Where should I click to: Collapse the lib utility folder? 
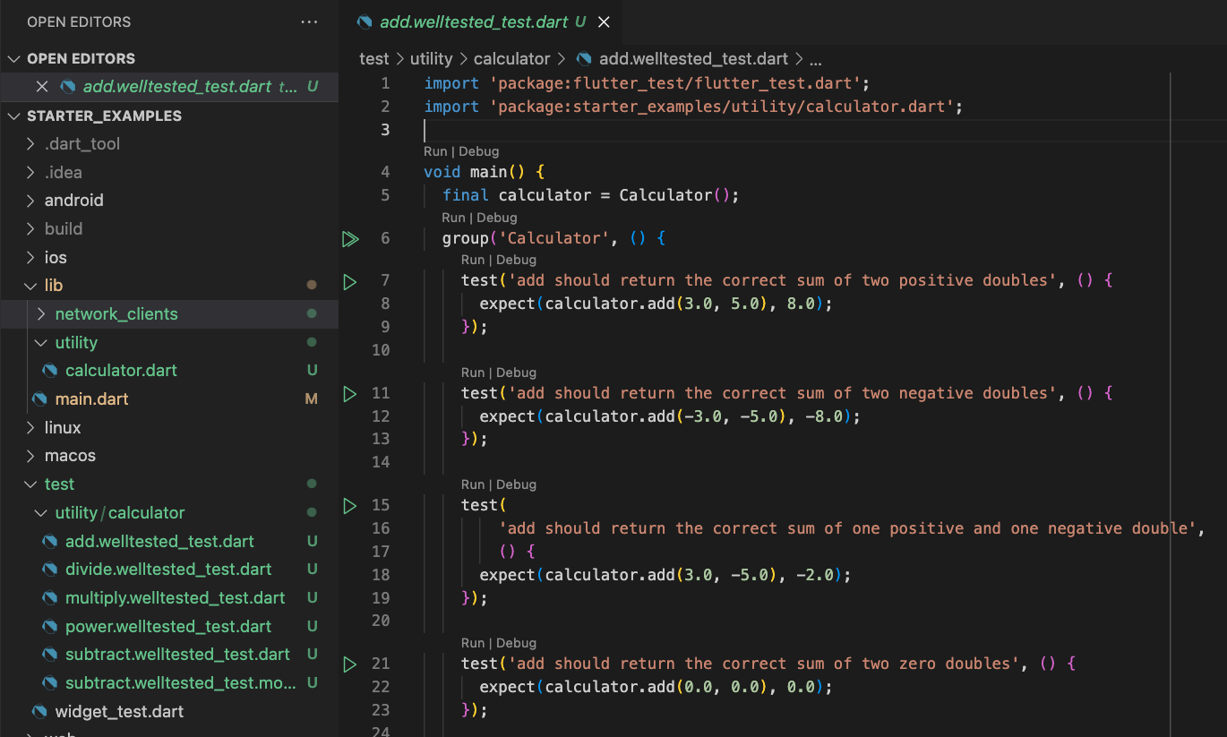click(x=41, y=343)
